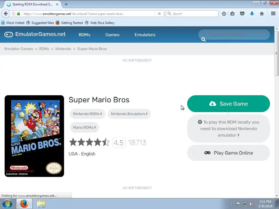The height and width of the screenshot is (209, 279).
Task: Click the first rating star
Action: (x=73, y=142)
